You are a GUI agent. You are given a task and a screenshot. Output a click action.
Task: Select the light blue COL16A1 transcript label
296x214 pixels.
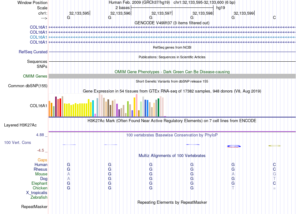(39, 37)
